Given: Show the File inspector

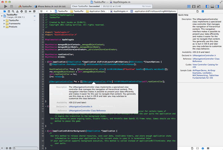Looking at the screenshot, I should pos(197,12).
